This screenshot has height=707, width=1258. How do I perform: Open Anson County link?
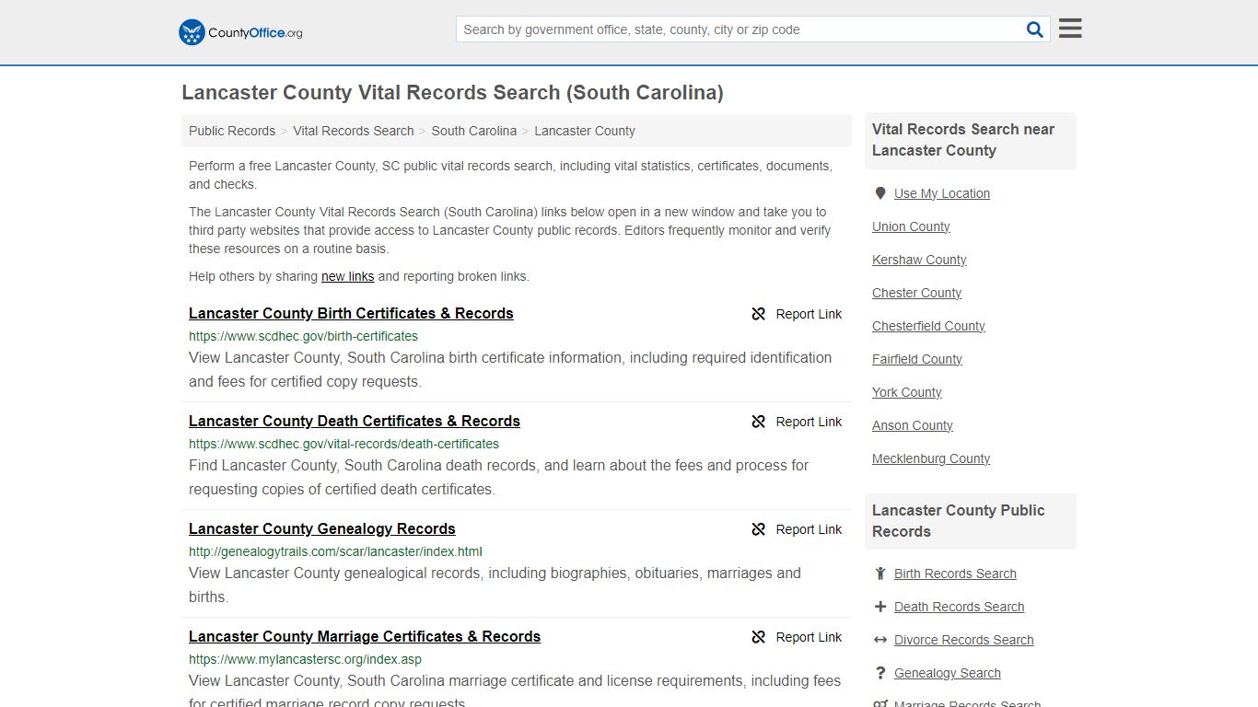click(912, 425)
